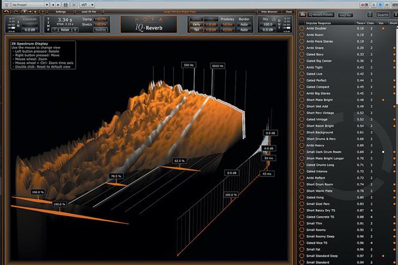Viewport: 398px width, 265px height.
Task: Select comparison slot A
Action: click(x=25, y=12)
